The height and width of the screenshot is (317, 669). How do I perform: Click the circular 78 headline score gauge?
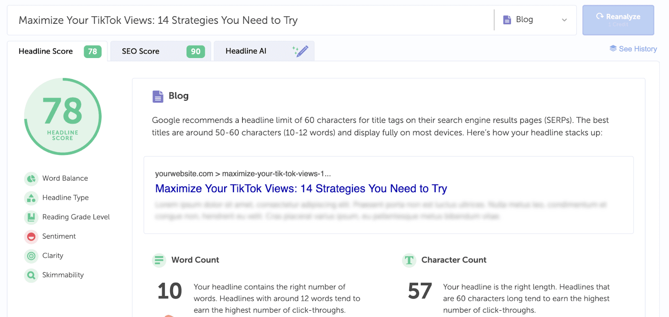[x=63, y=117]
